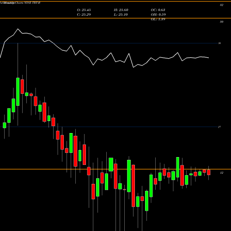Image resolution: width=231 pixels, height=231 pixels.
Task: Click the close price value 'C: 25.29'
Action: click(x=84, y=15)
